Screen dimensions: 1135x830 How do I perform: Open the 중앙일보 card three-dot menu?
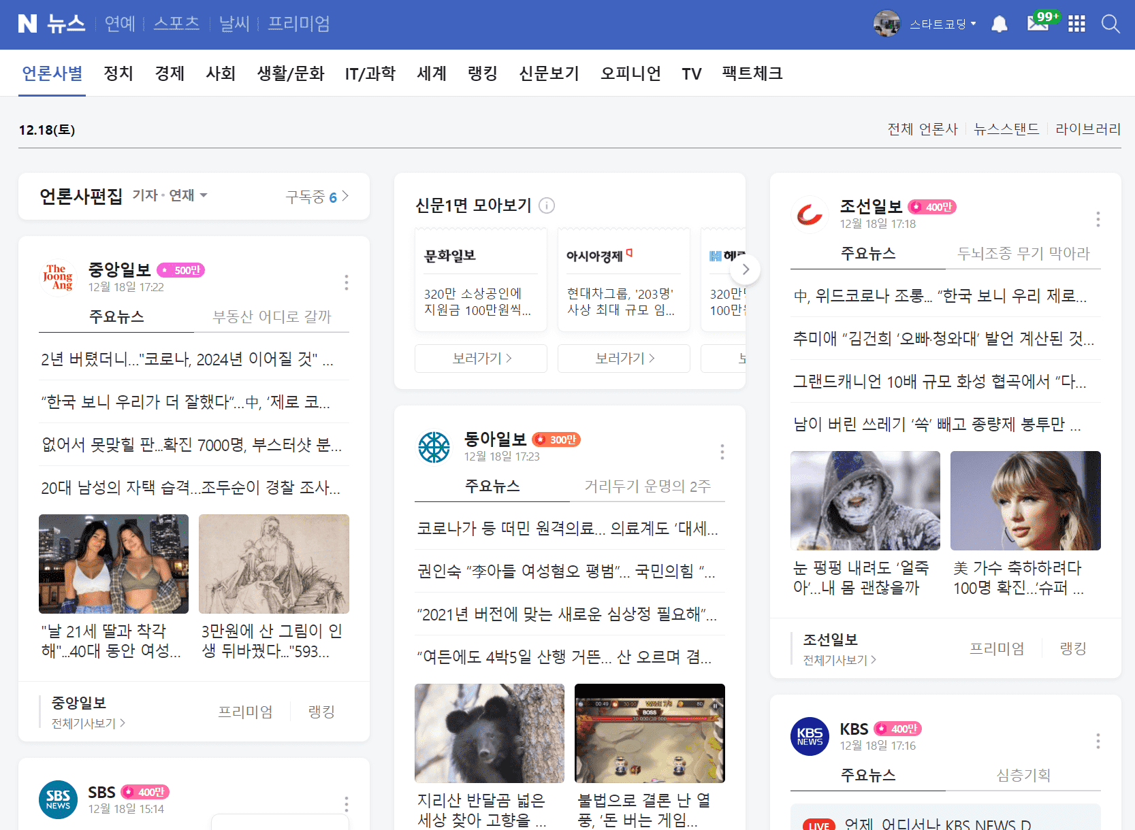pyautogui.click(x=347, y=282)
